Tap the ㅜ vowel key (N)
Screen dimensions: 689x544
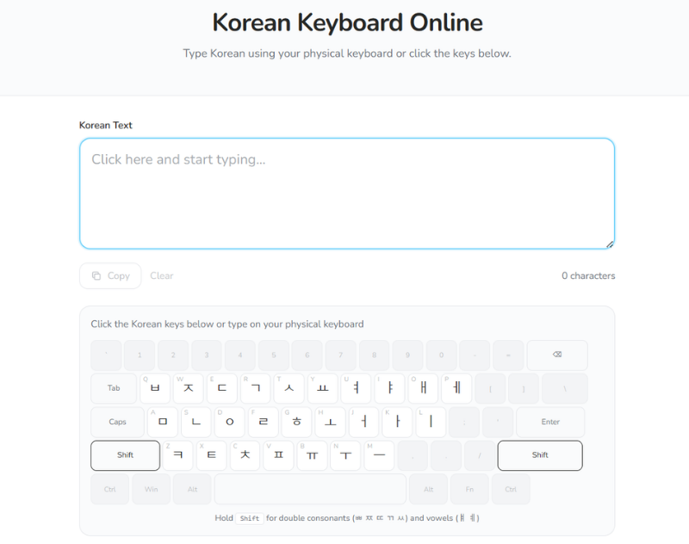(x=345, y=455)
